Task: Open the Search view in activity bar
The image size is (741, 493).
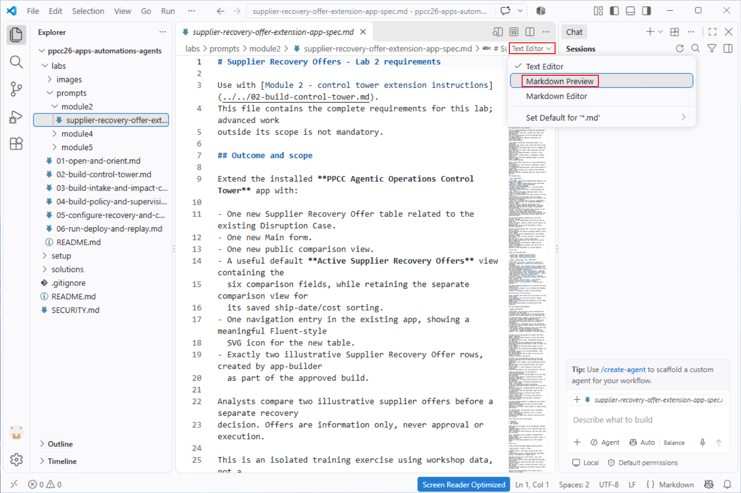Action: (16, 62)
